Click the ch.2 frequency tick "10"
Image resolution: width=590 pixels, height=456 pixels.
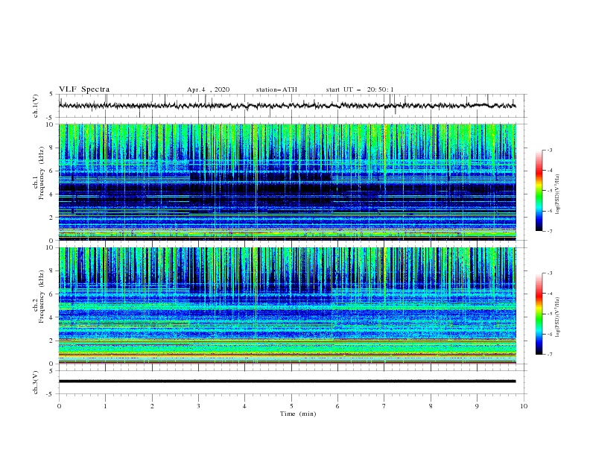[50, 247]
